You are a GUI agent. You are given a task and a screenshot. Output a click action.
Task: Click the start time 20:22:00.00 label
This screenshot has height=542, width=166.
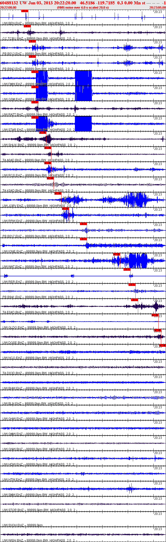[8, 7]
